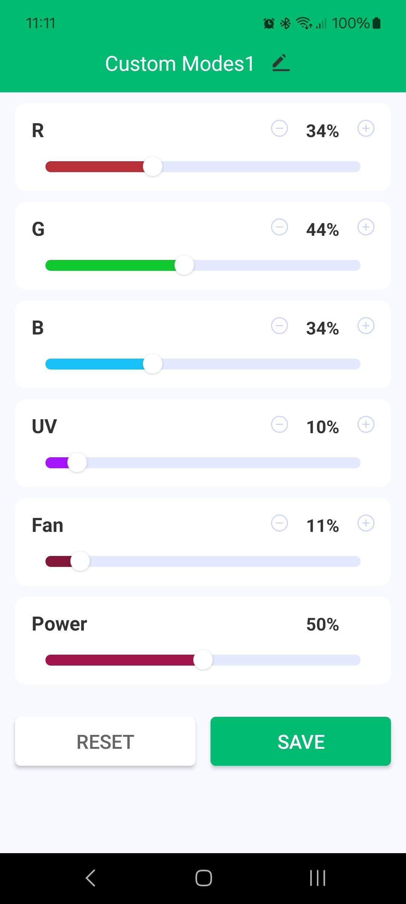Raise the B percentage using plus
This screenshot has width=406, height=904.
click(x=366, y=326)
